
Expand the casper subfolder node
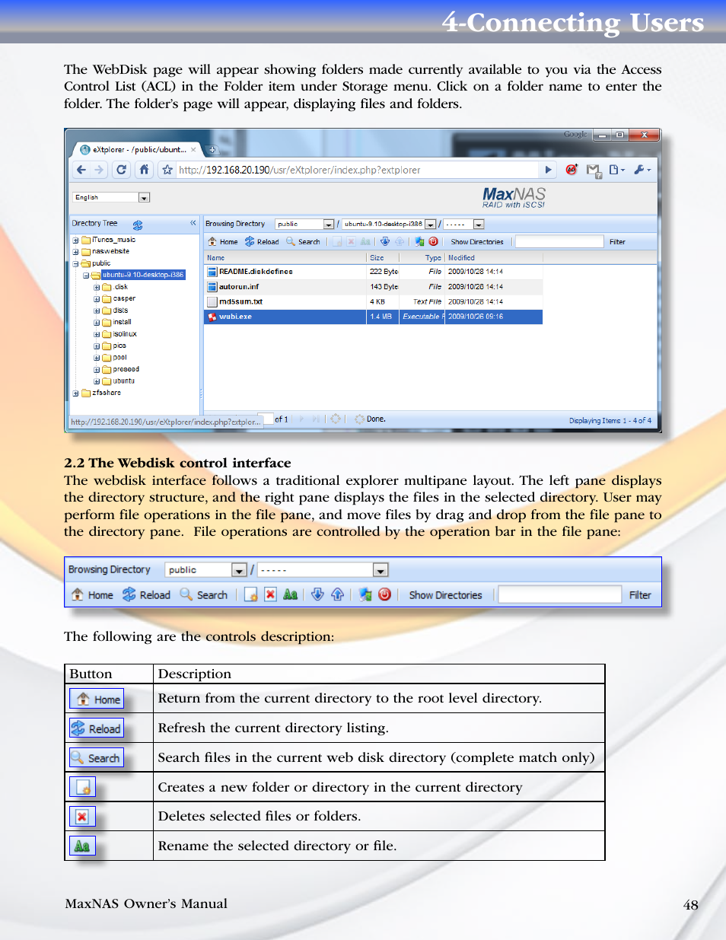97,299
